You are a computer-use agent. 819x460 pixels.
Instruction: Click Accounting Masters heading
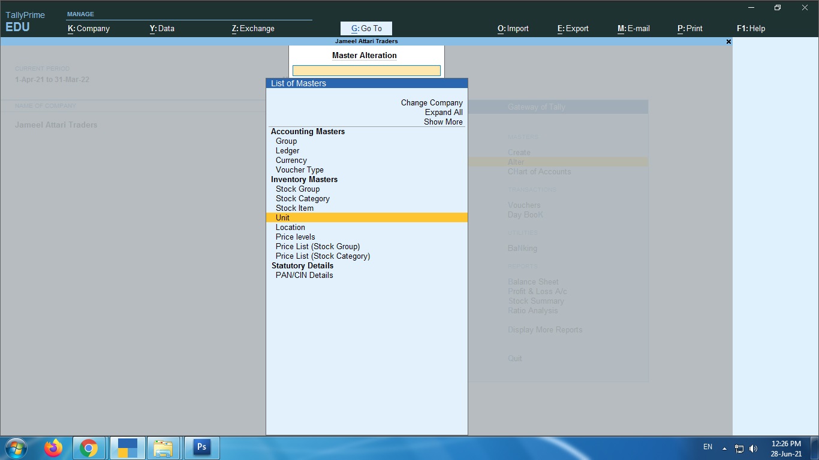pos(308,131)
